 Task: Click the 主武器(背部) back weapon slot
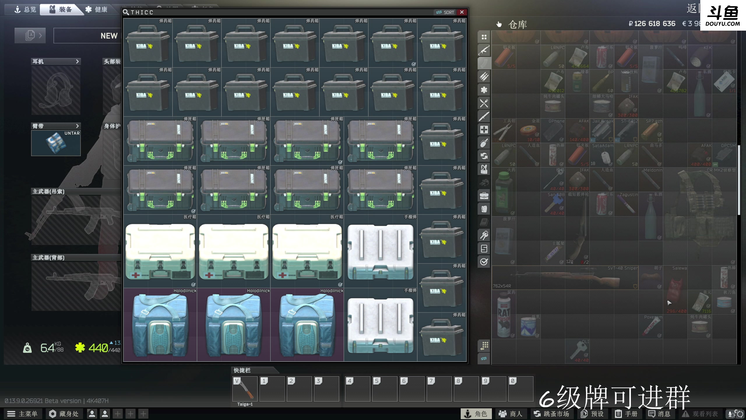pos(76,286)
